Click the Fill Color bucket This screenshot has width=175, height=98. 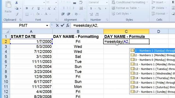pos(38,14)
